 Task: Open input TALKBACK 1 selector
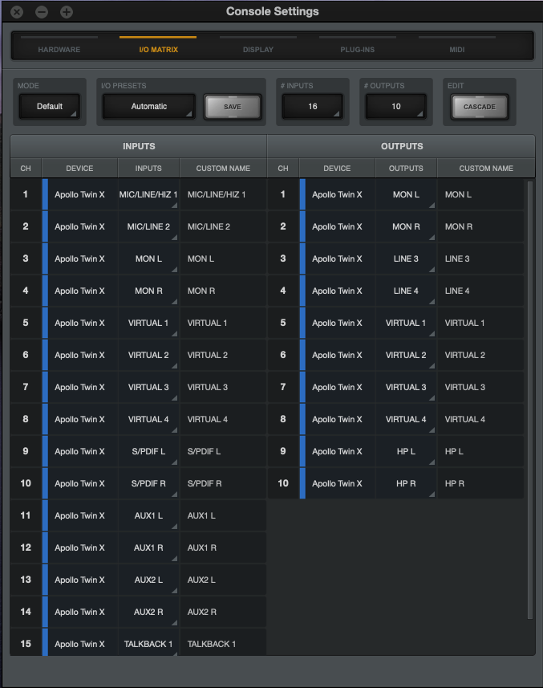click(148, 643)
